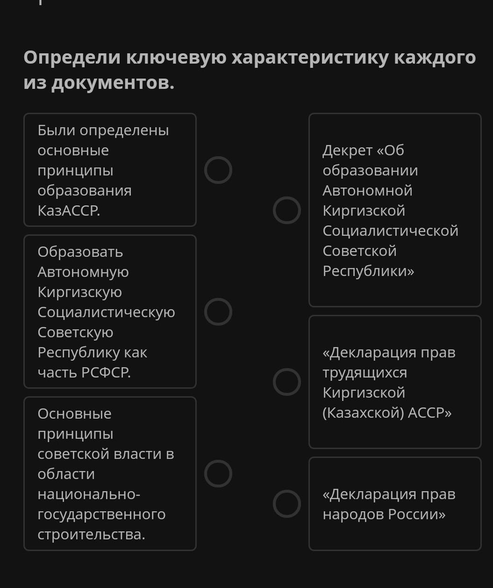493x588 pixels.
Task: Click circle left of «Декларация прав трудящихся» card
Action: 286,382
